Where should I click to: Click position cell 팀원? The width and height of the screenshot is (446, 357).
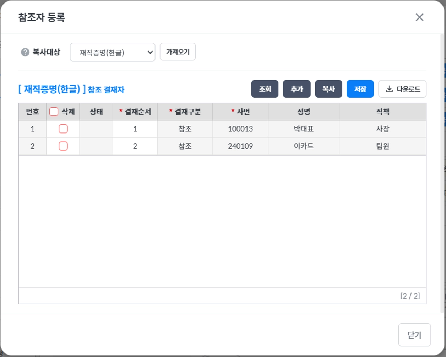pyautogui.click(x=383, y=146)
